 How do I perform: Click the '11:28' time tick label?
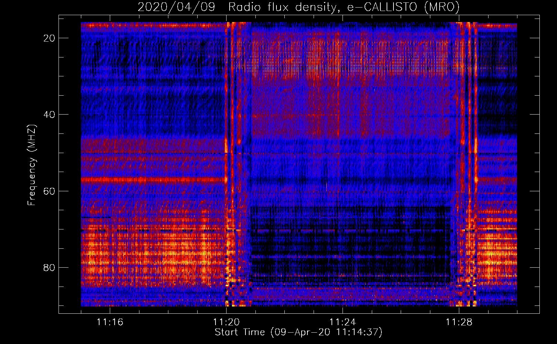coord(459,322)
